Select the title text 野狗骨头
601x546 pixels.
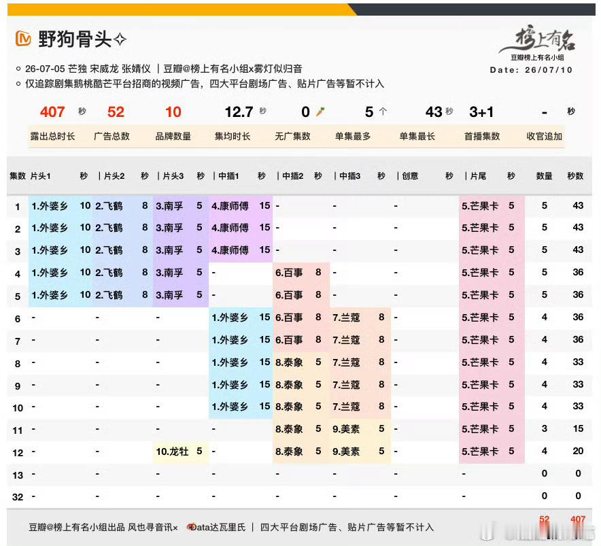point(75,39)
